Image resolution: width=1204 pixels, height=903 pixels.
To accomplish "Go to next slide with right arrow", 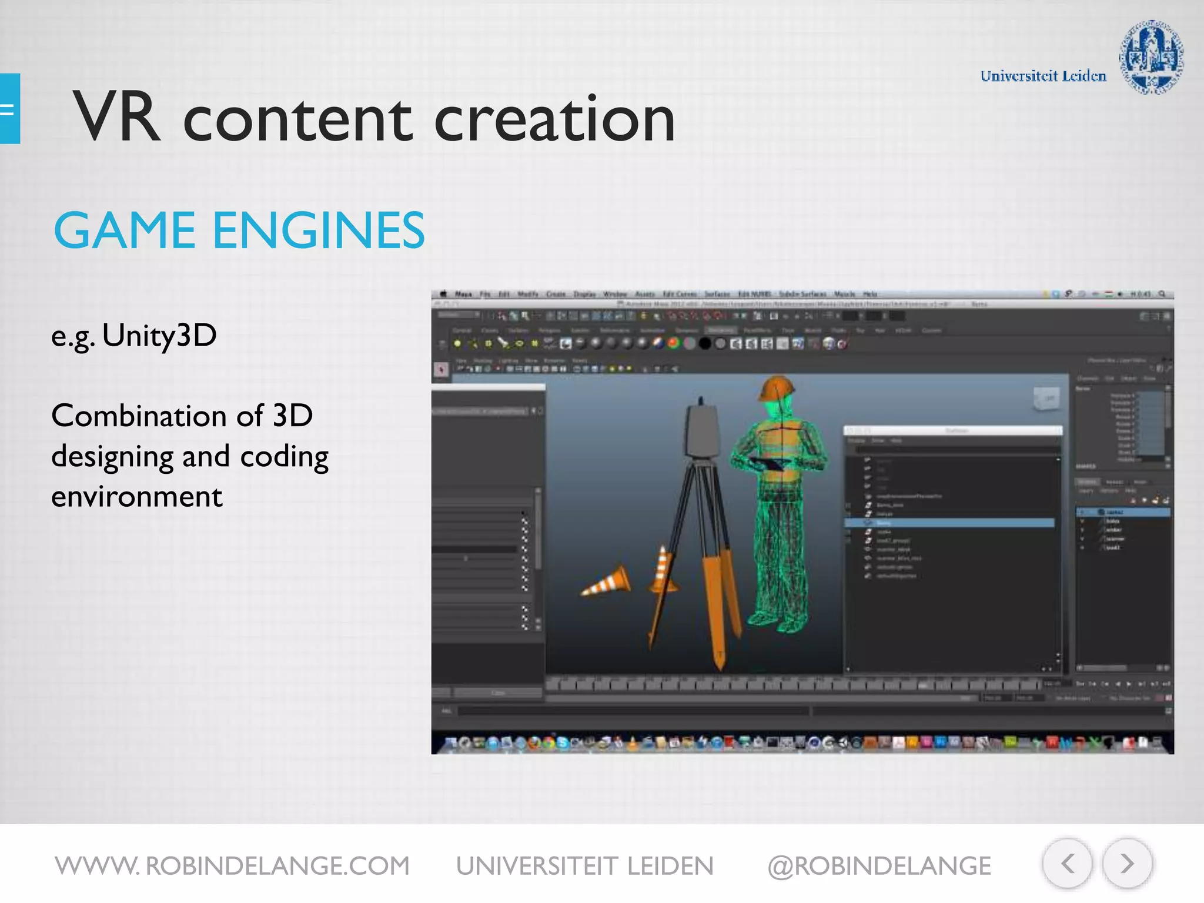I will [x=1127, y=864].
